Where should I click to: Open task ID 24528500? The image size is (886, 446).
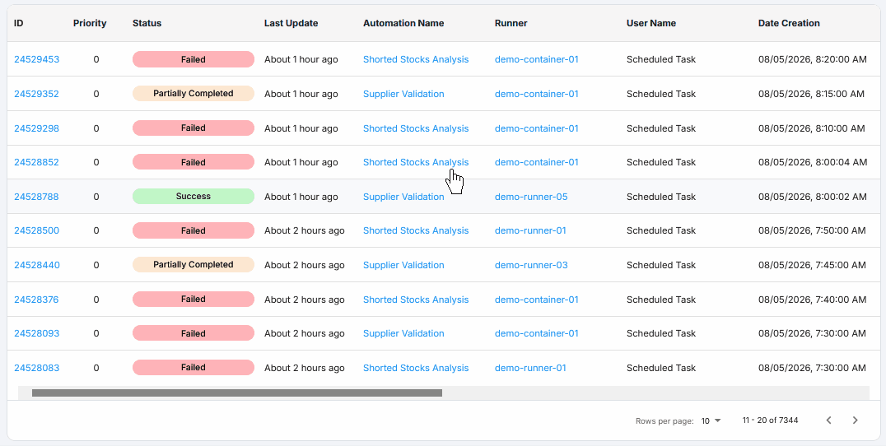pos(37,230)
